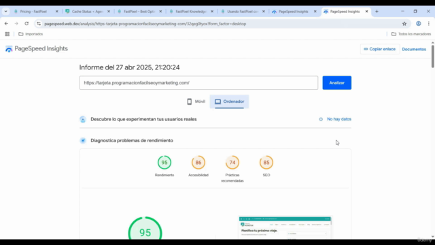Reload the PageSpeed page
This screenshot has height=245, width=435.
pos(27,24)
